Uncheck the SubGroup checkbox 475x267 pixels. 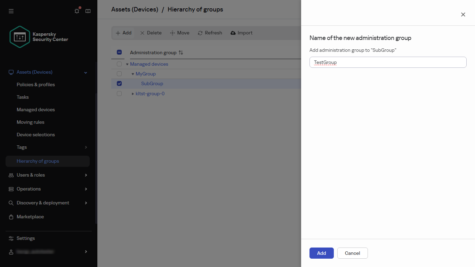pyautogui.click(x=119, y=83)
